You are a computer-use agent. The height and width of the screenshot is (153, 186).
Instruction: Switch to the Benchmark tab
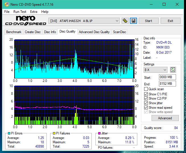pyautogui.click(x=14, y=32)
